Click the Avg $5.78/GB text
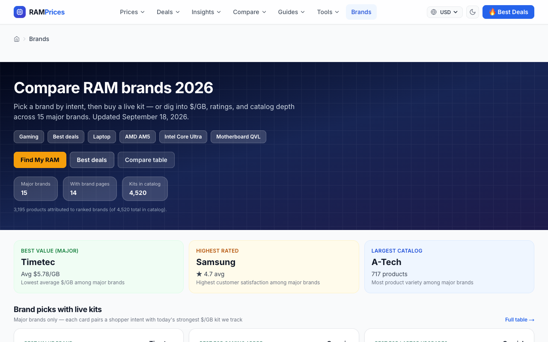The image size is (548, 342). point(40,274)
